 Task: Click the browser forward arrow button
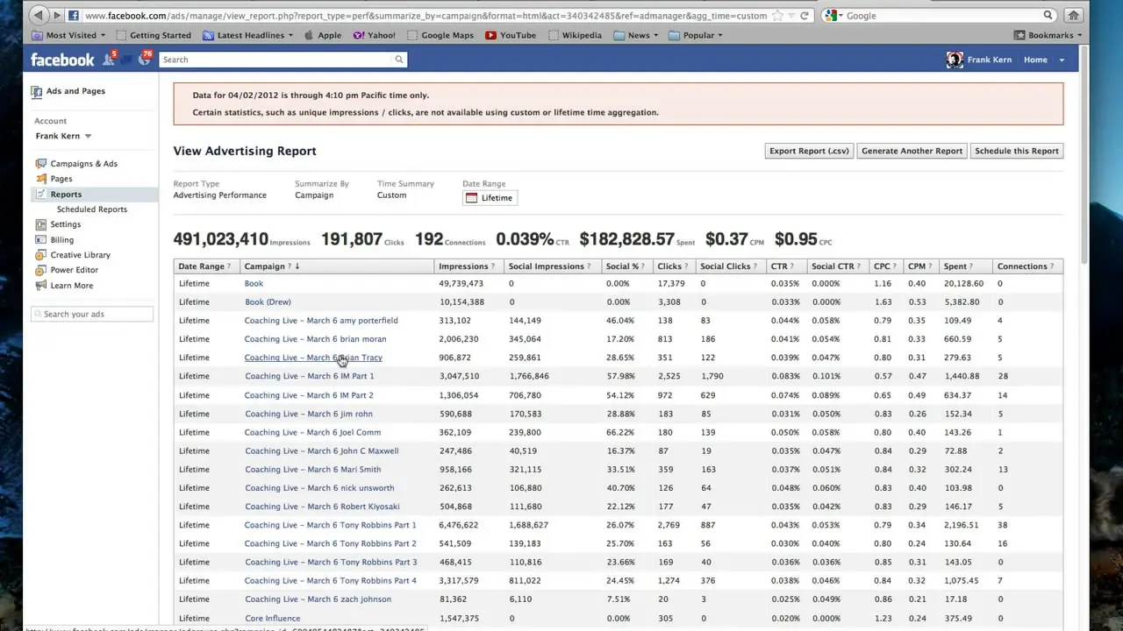(x=57, y=15)
